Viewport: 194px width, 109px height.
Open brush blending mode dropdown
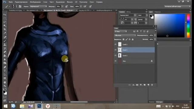coord(38,6)
